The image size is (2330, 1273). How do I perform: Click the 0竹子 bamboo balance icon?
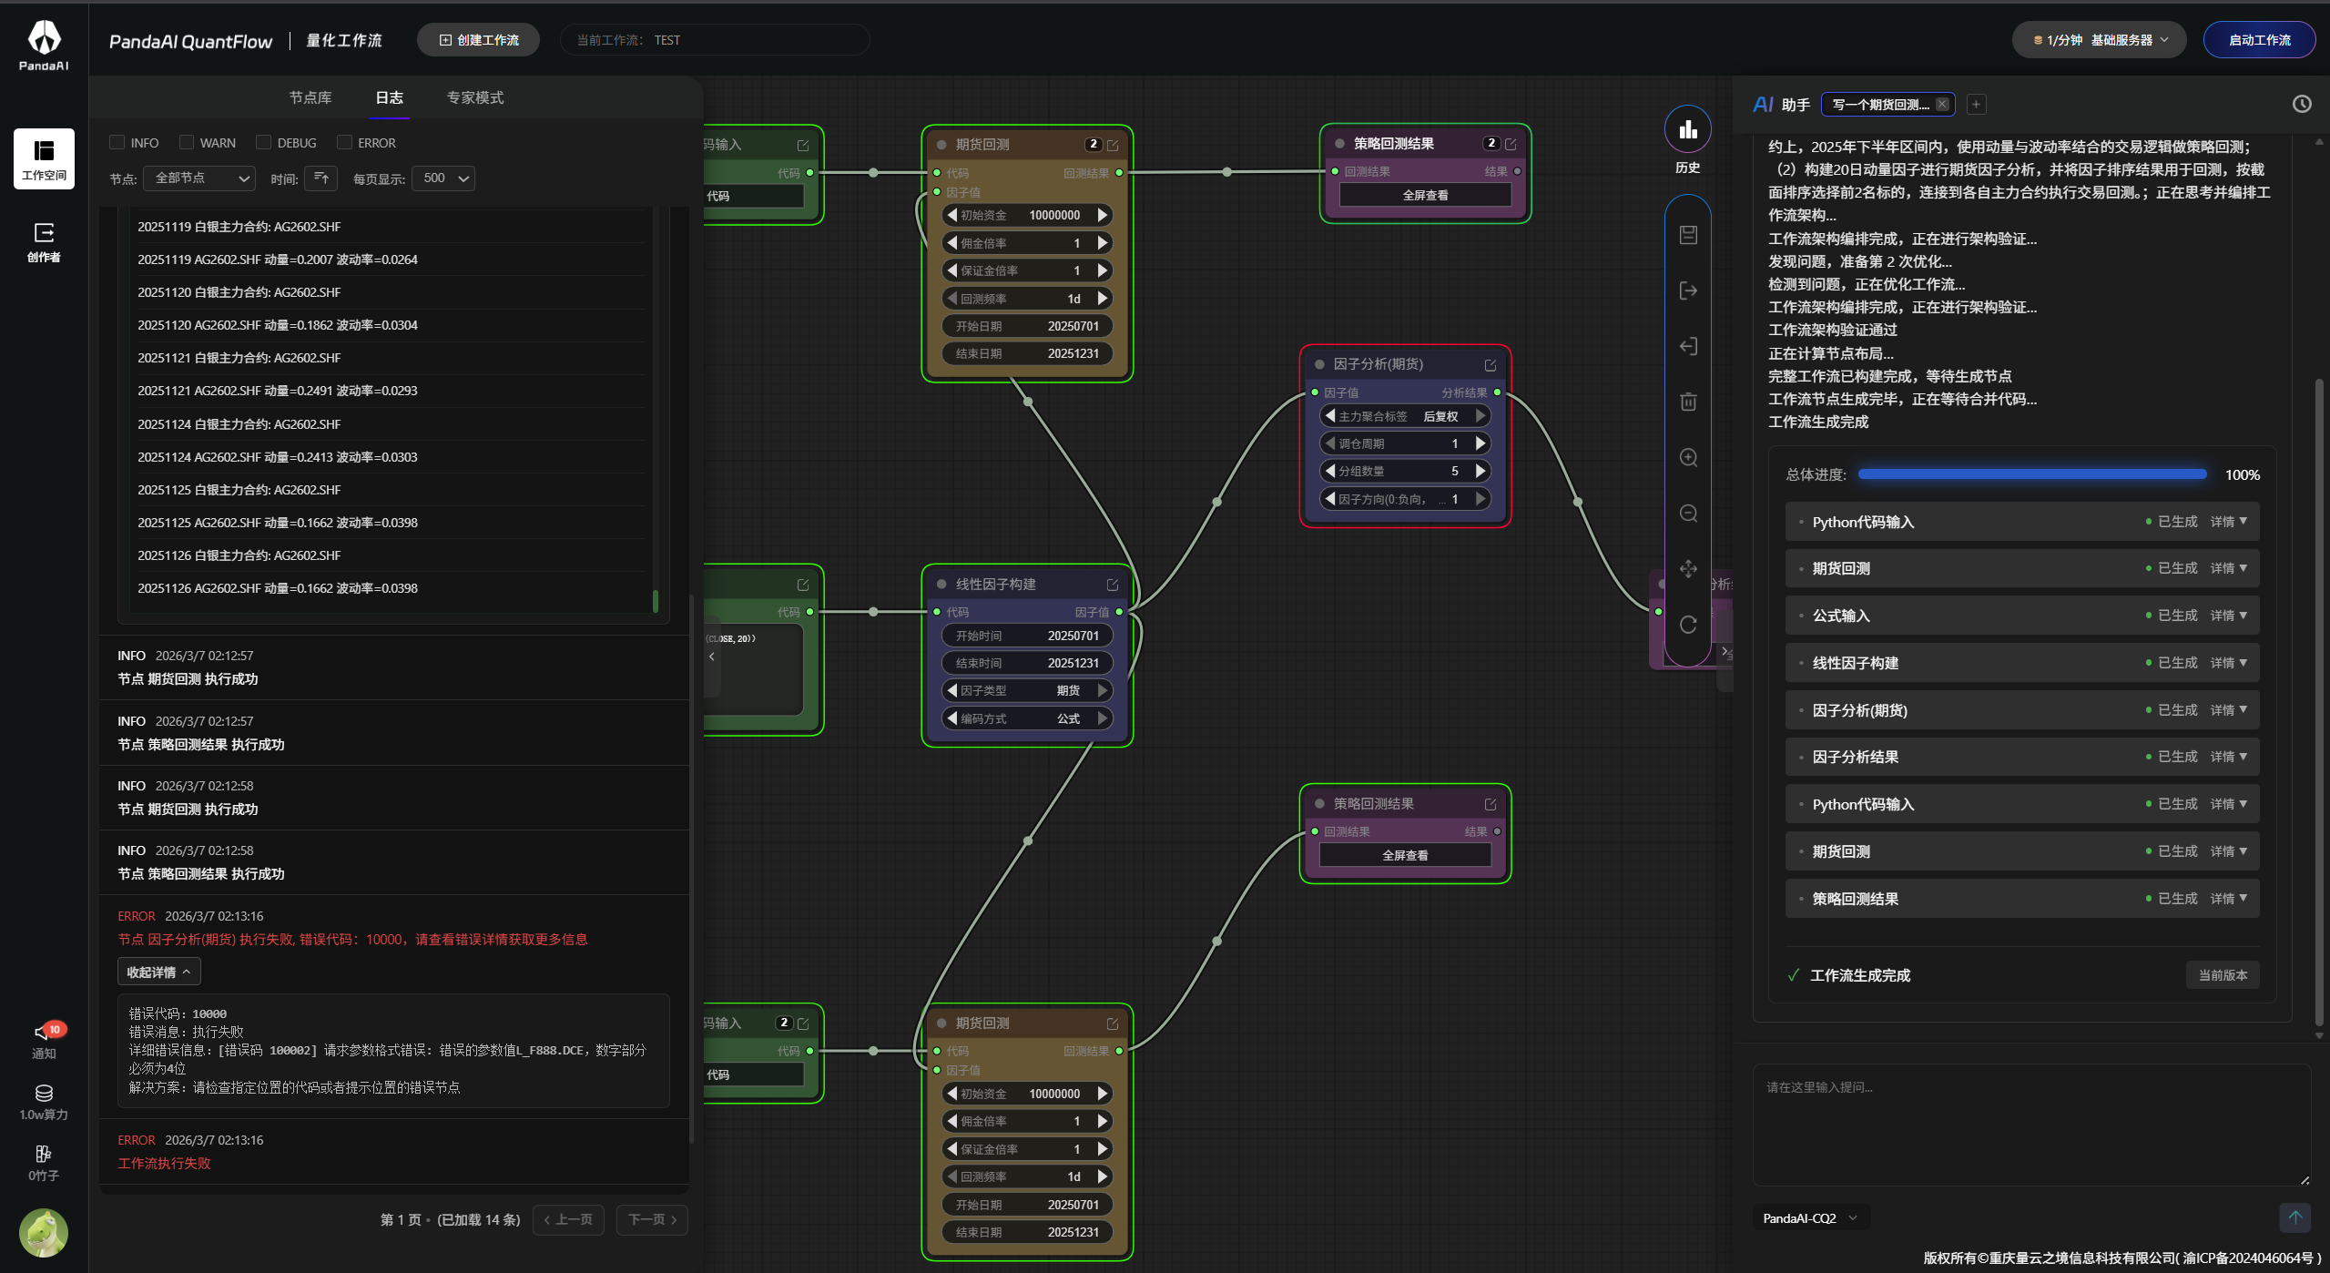(x=44, y=1162)
